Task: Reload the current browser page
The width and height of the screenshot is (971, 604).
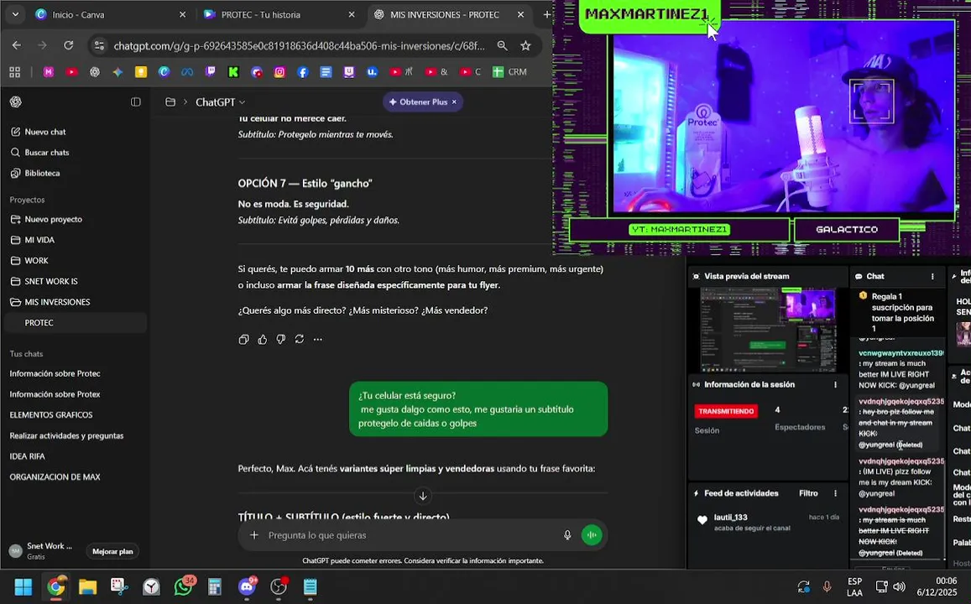Action: 69,45
